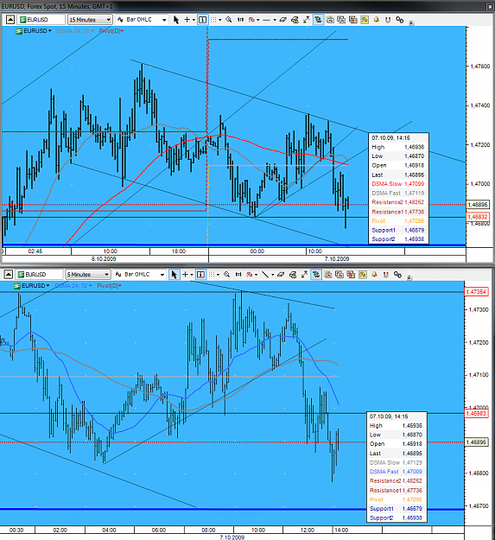495x540 pixels.
Task: Click the yellow indicator template icon in 15 Minutes toolbar
Action: (365, 20)
